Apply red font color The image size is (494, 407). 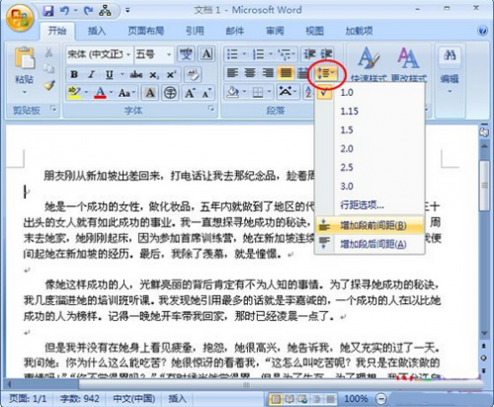pos(100,93)
